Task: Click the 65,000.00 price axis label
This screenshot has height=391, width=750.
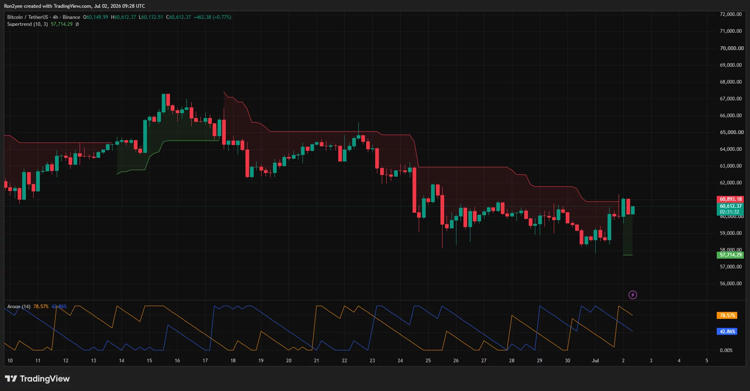Action: (x=732, y=132)
